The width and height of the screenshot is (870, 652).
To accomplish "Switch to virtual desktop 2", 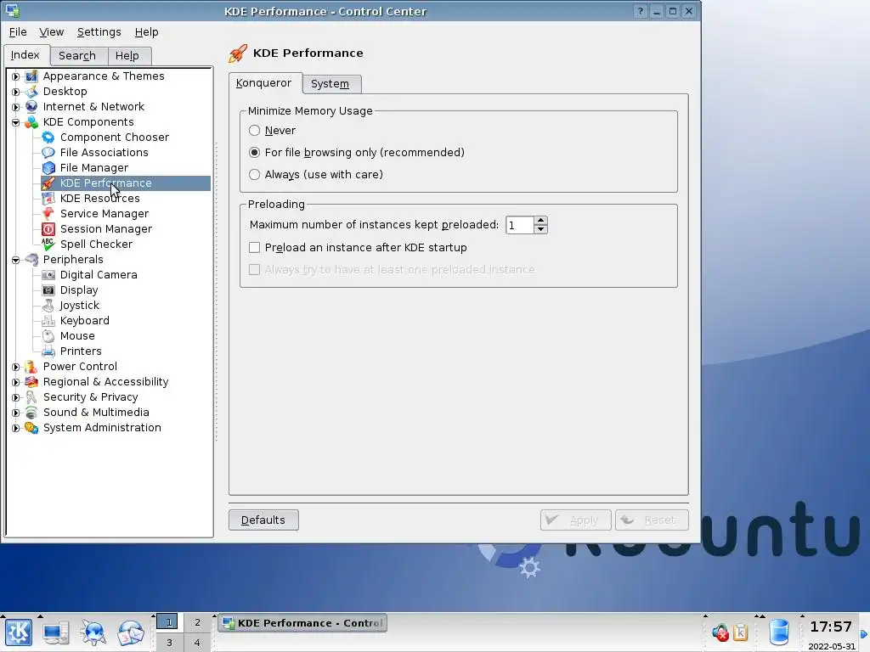I will click(197, 622).
